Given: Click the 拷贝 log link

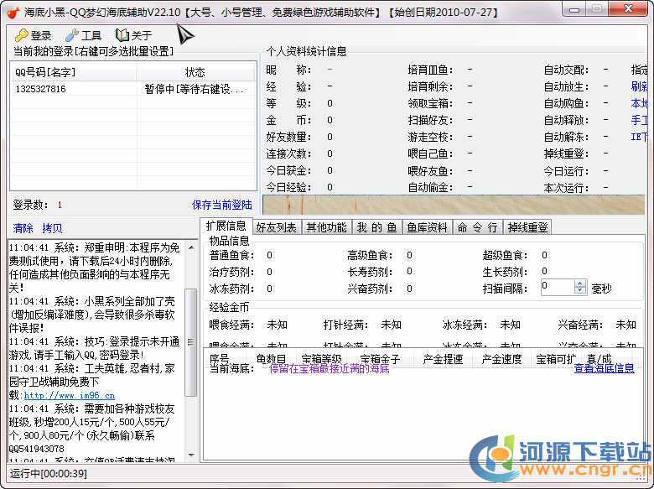Looking at the screenshot, I should 52,228.
